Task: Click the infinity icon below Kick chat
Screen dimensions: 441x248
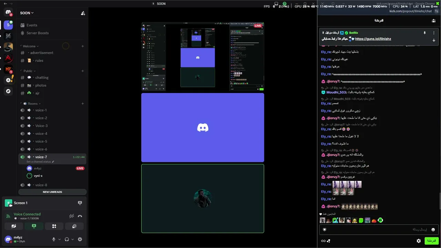Action: point(323,241)
